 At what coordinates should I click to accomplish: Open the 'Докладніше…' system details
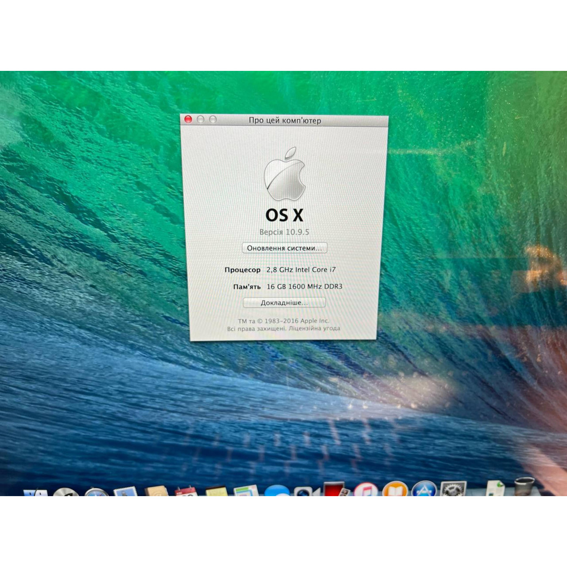(284, 303)
